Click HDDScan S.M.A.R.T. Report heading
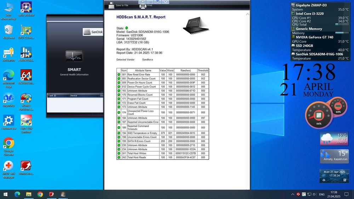The height and width of the screenshot is (199, 354). click(141, 17)
